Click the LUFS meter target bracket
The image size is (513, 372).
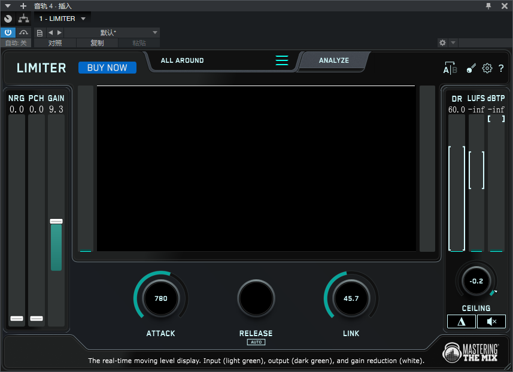click(476, 170)
